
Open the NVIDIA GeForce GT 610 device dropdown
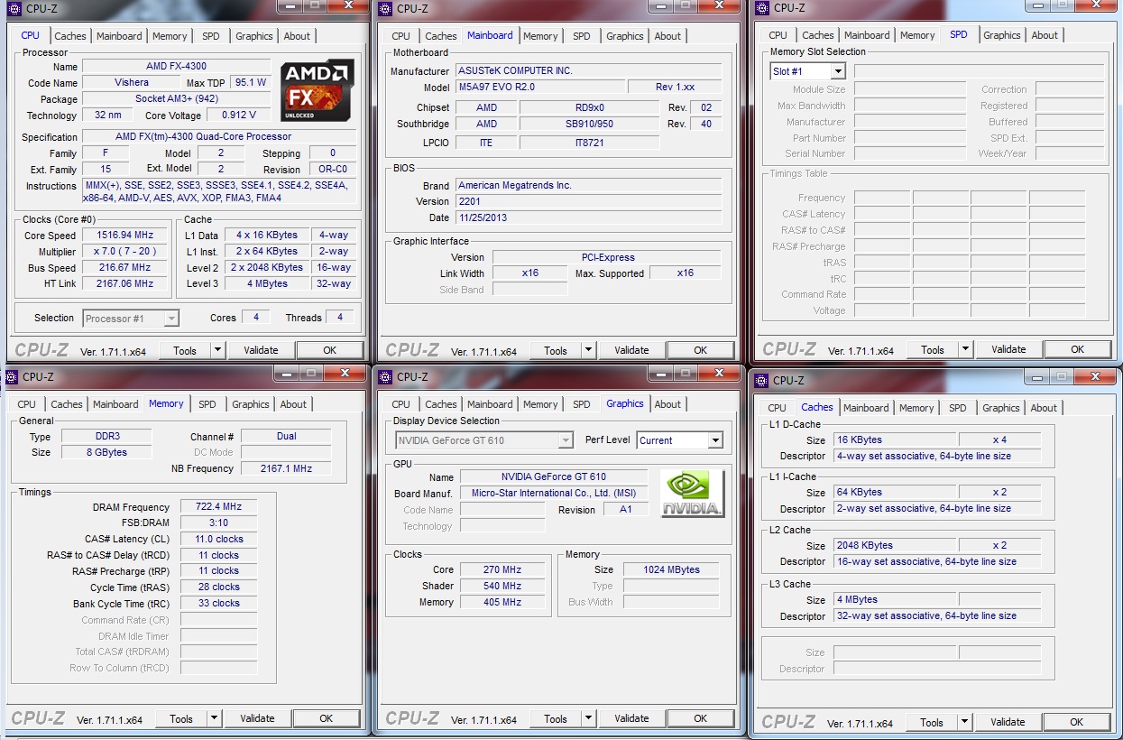click(x=566, y=440)
